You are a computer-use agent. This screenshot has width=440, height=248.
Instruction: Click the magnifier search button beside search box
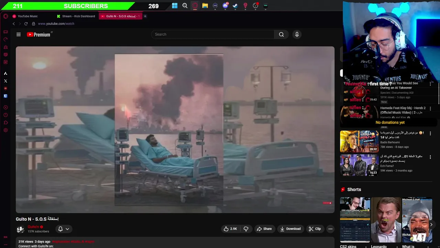[281, 34]
